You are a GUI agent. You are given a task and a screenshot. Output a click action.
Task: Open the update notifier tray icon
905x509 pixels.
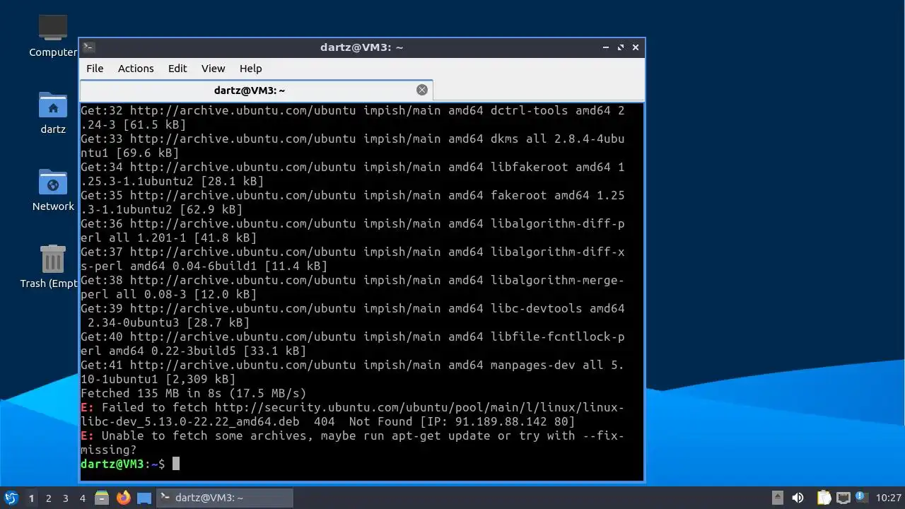point(861,498)
